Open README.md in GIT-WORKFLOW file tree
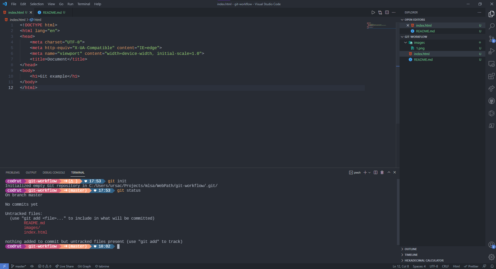The image size is (496, 269). [423, 59]
